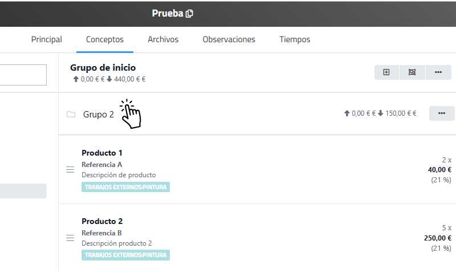Open Grupo de inicio more options menu
The width and height of the screenshot is (456, 277).
coord(438,72)
